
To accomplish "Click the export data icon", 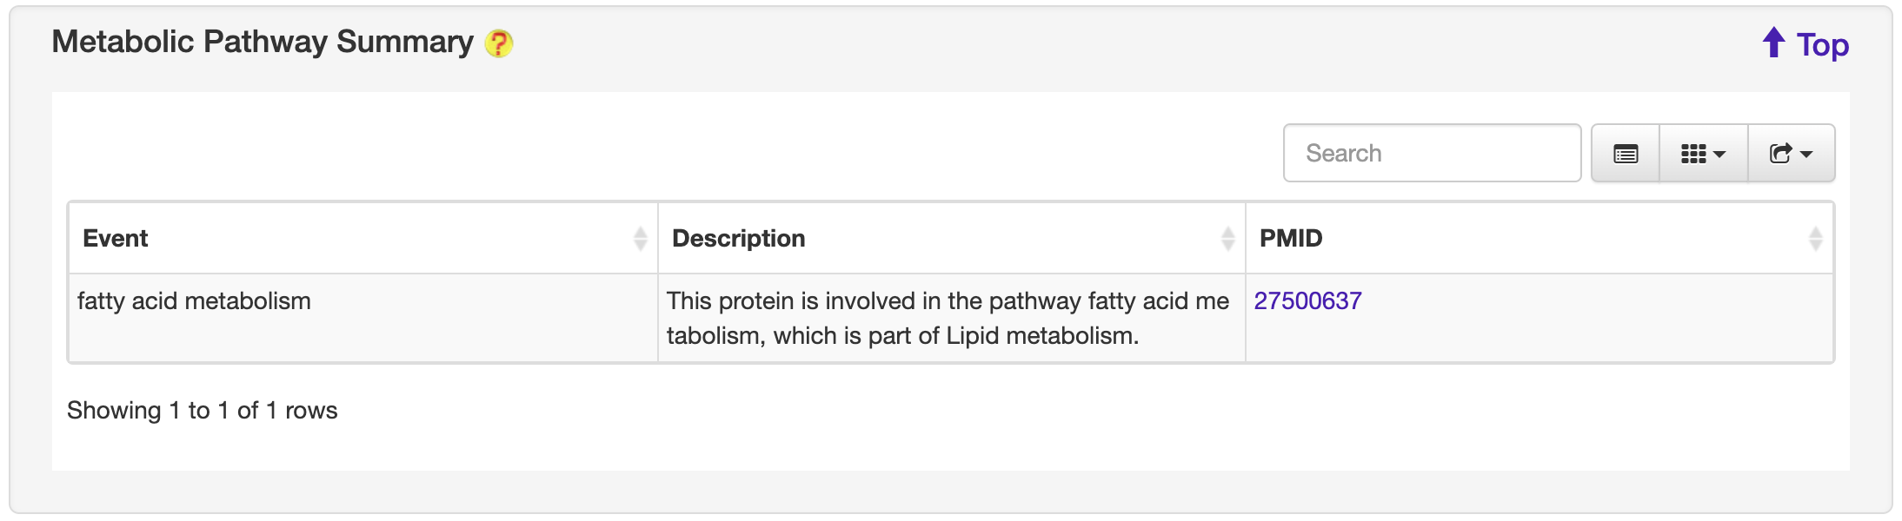I will pyautogui.click(x=1780, y=154).
